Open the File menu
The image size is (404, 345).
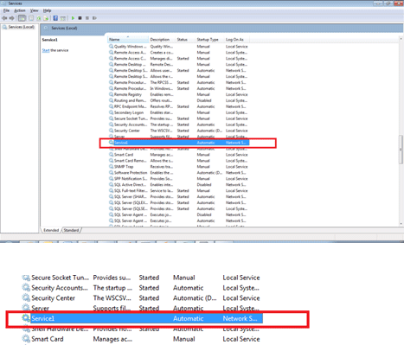6,10
